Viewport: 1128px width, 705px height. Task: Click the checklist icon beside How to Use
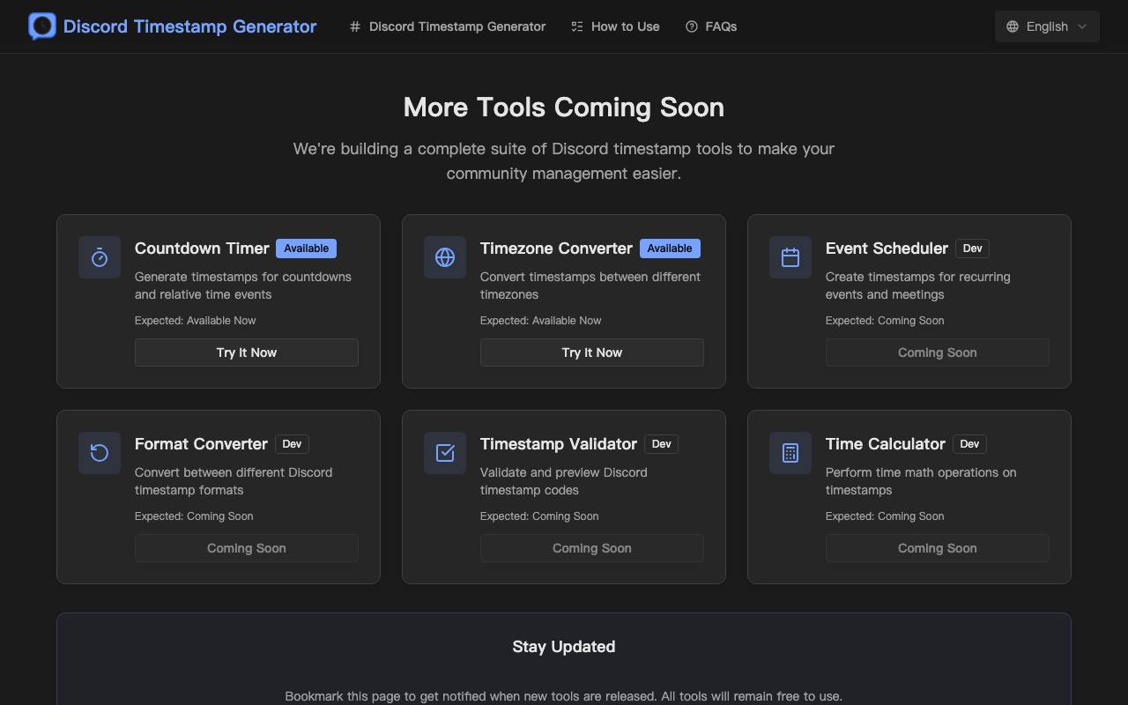pos(577,26)
